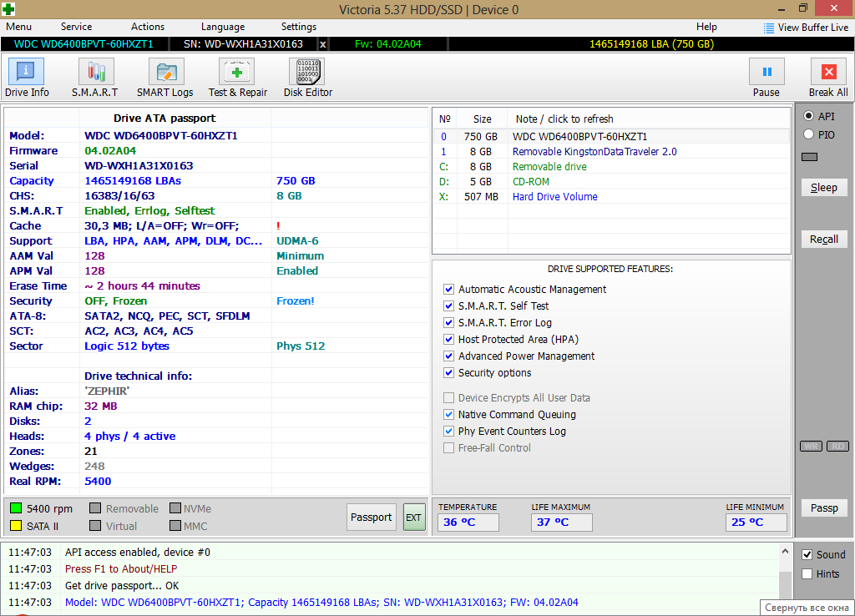The height and width of the screenshot is (616, 855).
Task: Click the Sleep button
Action: point(824,188)
